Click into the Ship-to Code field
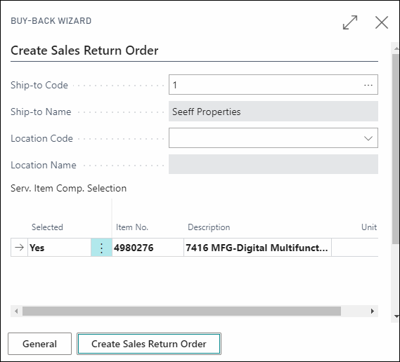The image size is (400, 362). pyautogui.click(x=265, y=85)
